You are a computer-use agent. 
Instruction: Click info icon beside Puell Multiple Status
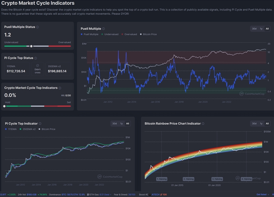pyautogui.click(x=38, y=27)
